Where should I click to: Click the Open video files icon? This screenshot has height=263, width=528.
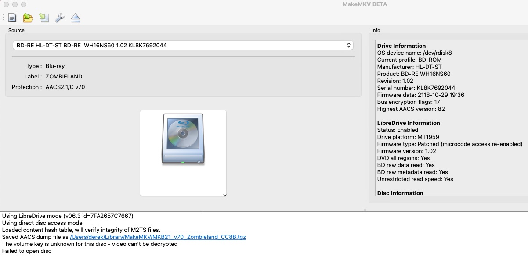click(12, 18)
